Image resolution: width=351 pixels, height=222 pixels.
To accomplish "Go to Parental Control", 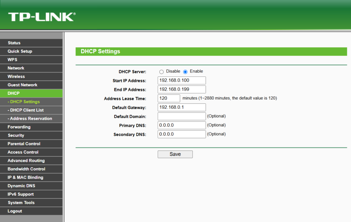I will point(31,143).
